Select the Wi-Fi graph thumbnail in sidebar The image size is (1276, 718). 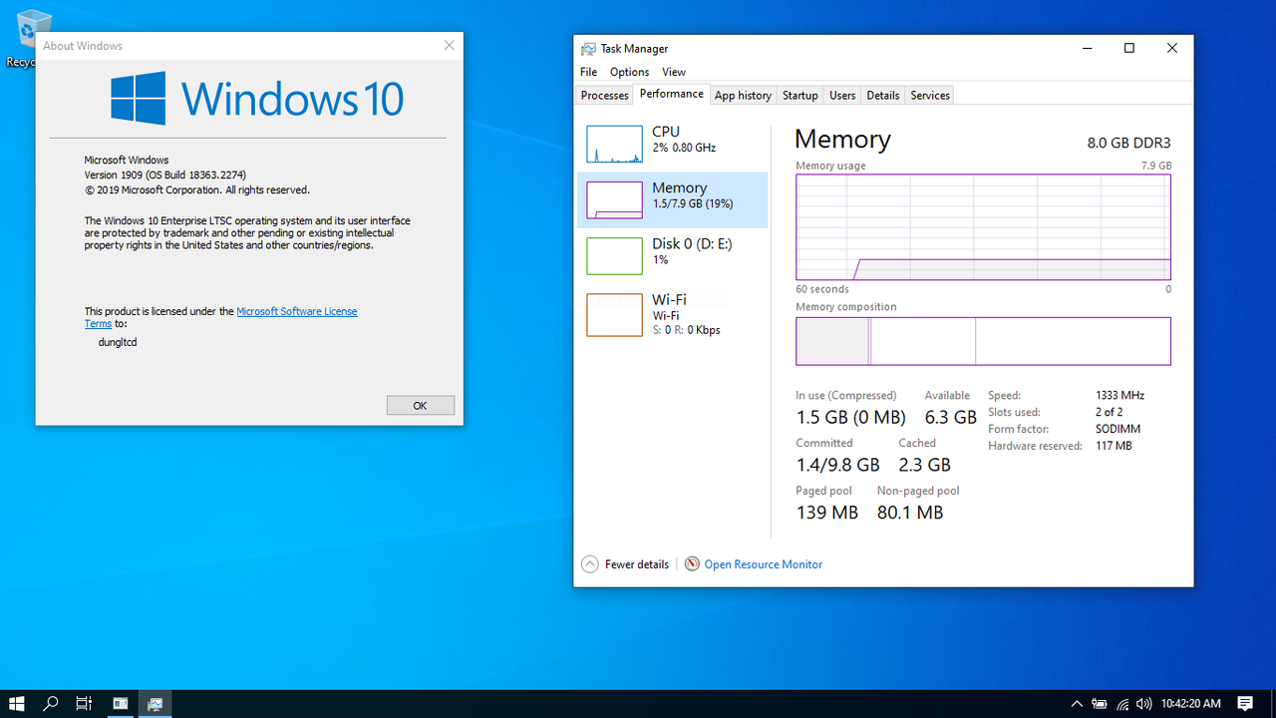[614, 314]
